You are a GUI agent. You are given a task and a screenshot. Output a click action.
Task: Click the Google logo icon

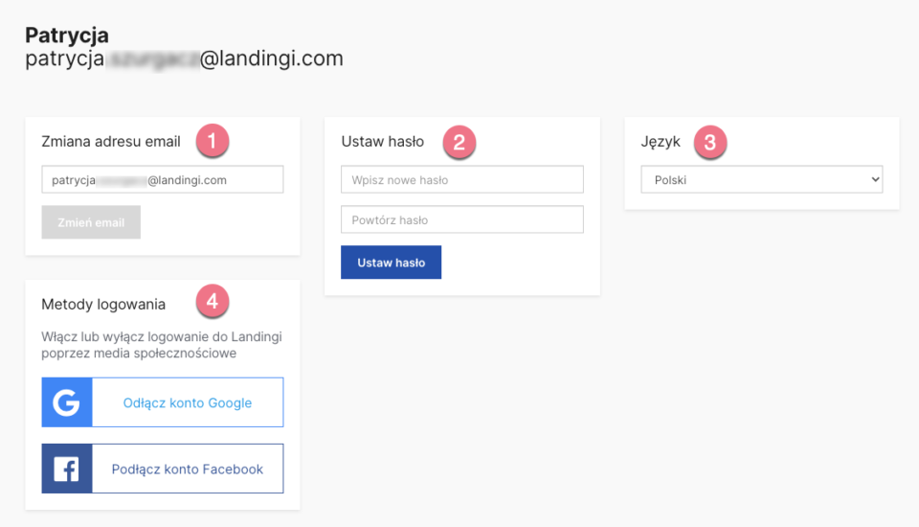pos(66,402)
